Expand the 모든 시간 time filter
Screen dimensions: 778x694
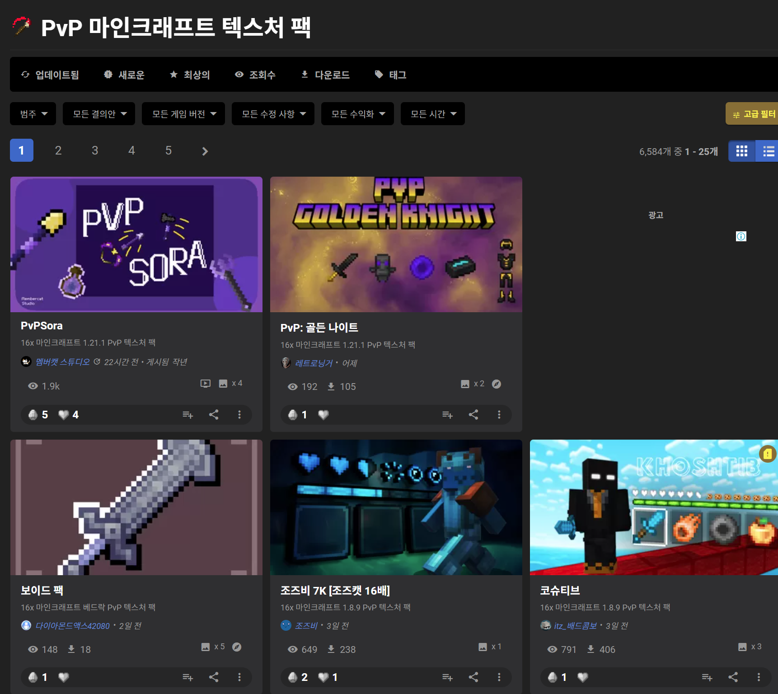coord(433,114)
